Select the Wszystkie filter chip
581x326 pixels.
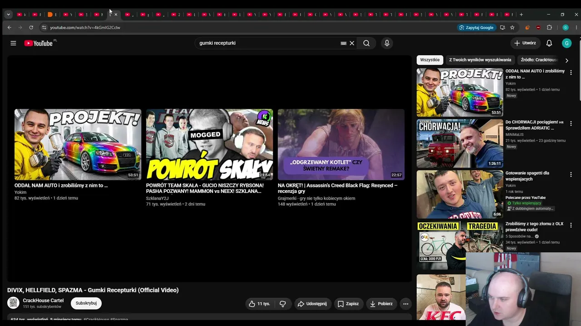click(x=430, y=60)
